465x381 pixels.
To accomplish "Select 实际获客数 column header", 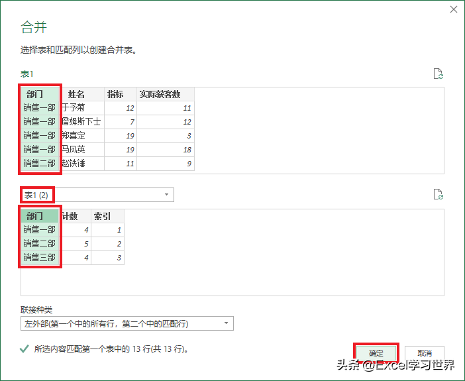I will (x=166, y=94).
